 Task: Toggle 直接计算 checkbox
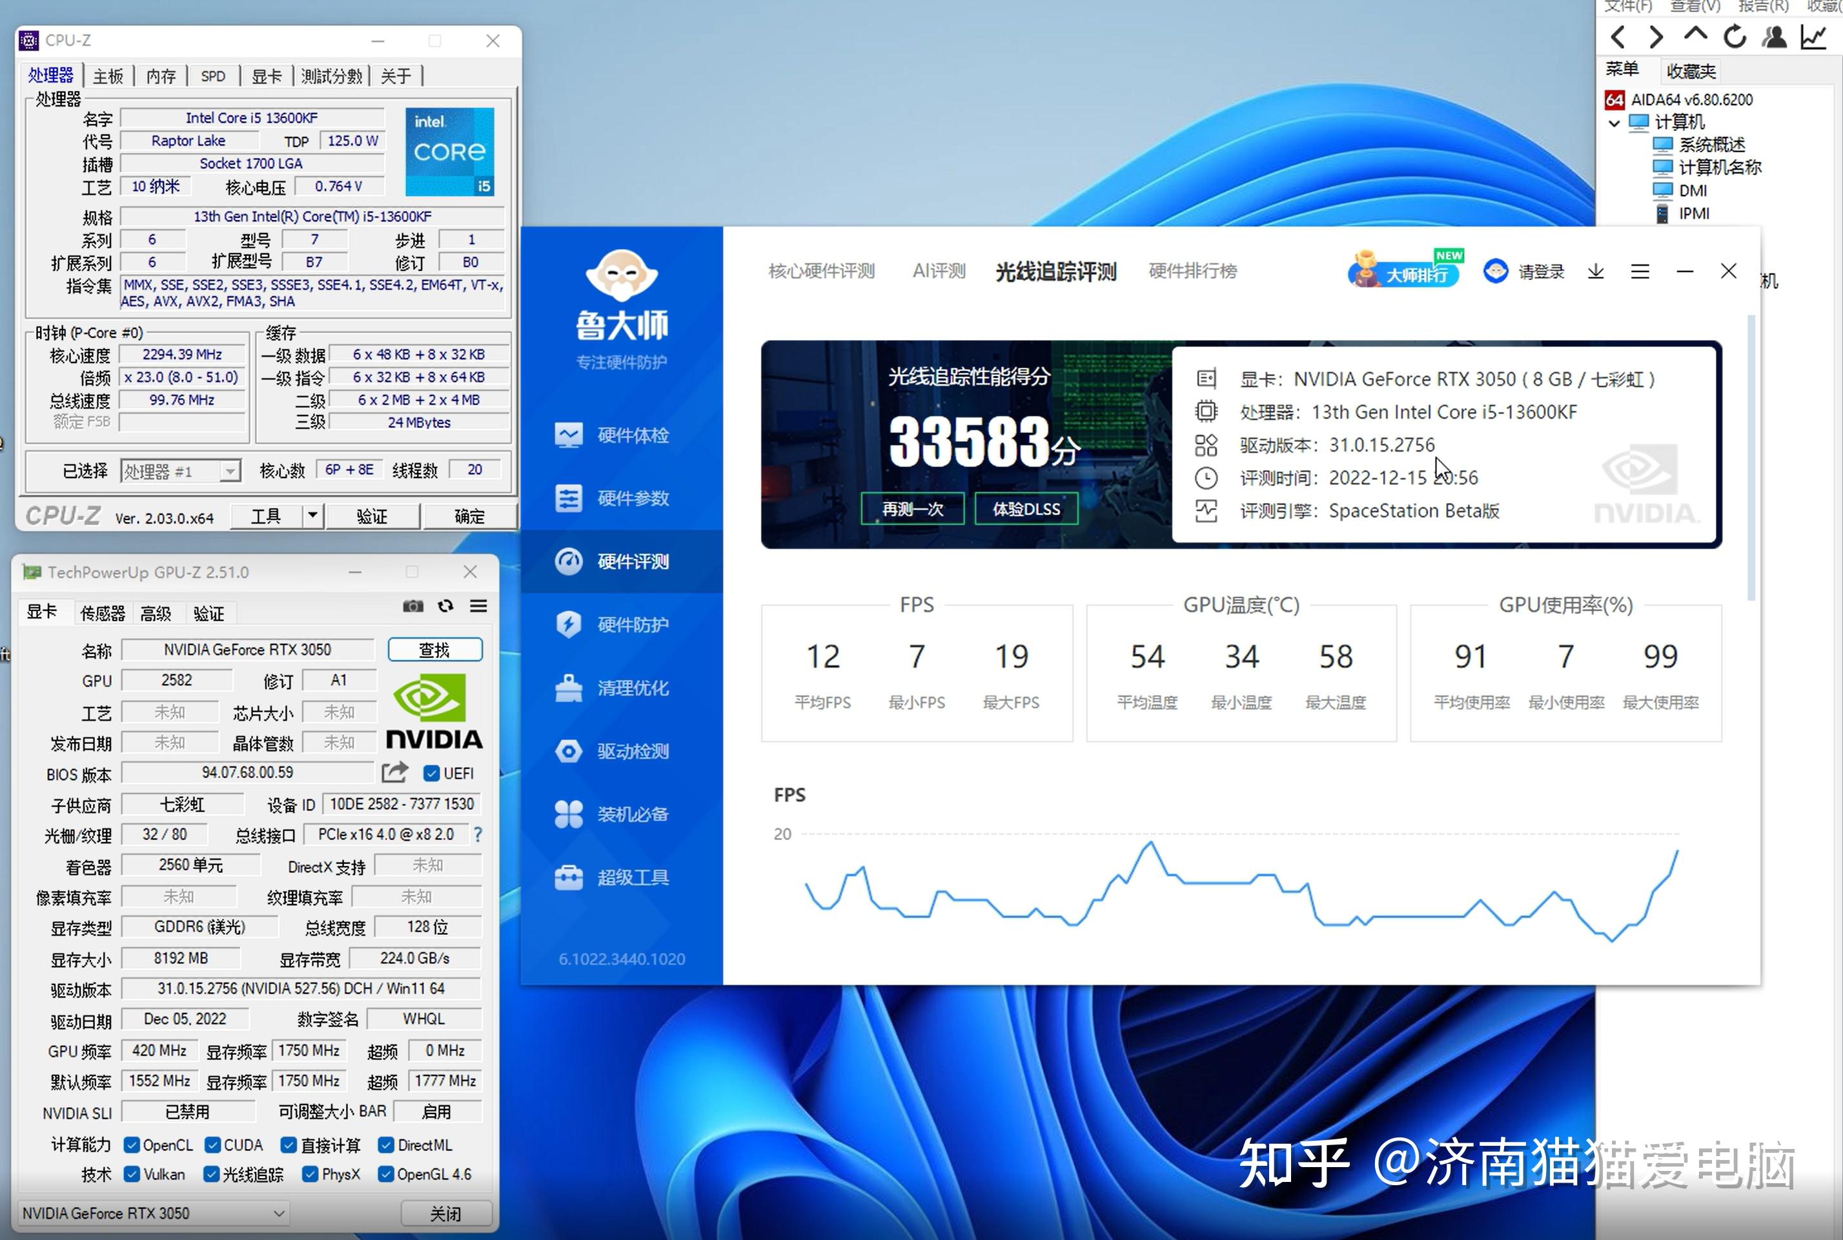(289, 1145)
